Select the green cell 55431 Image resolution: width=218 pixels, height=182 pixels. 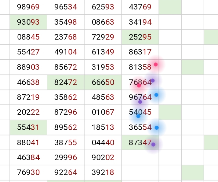click(28, 128)
